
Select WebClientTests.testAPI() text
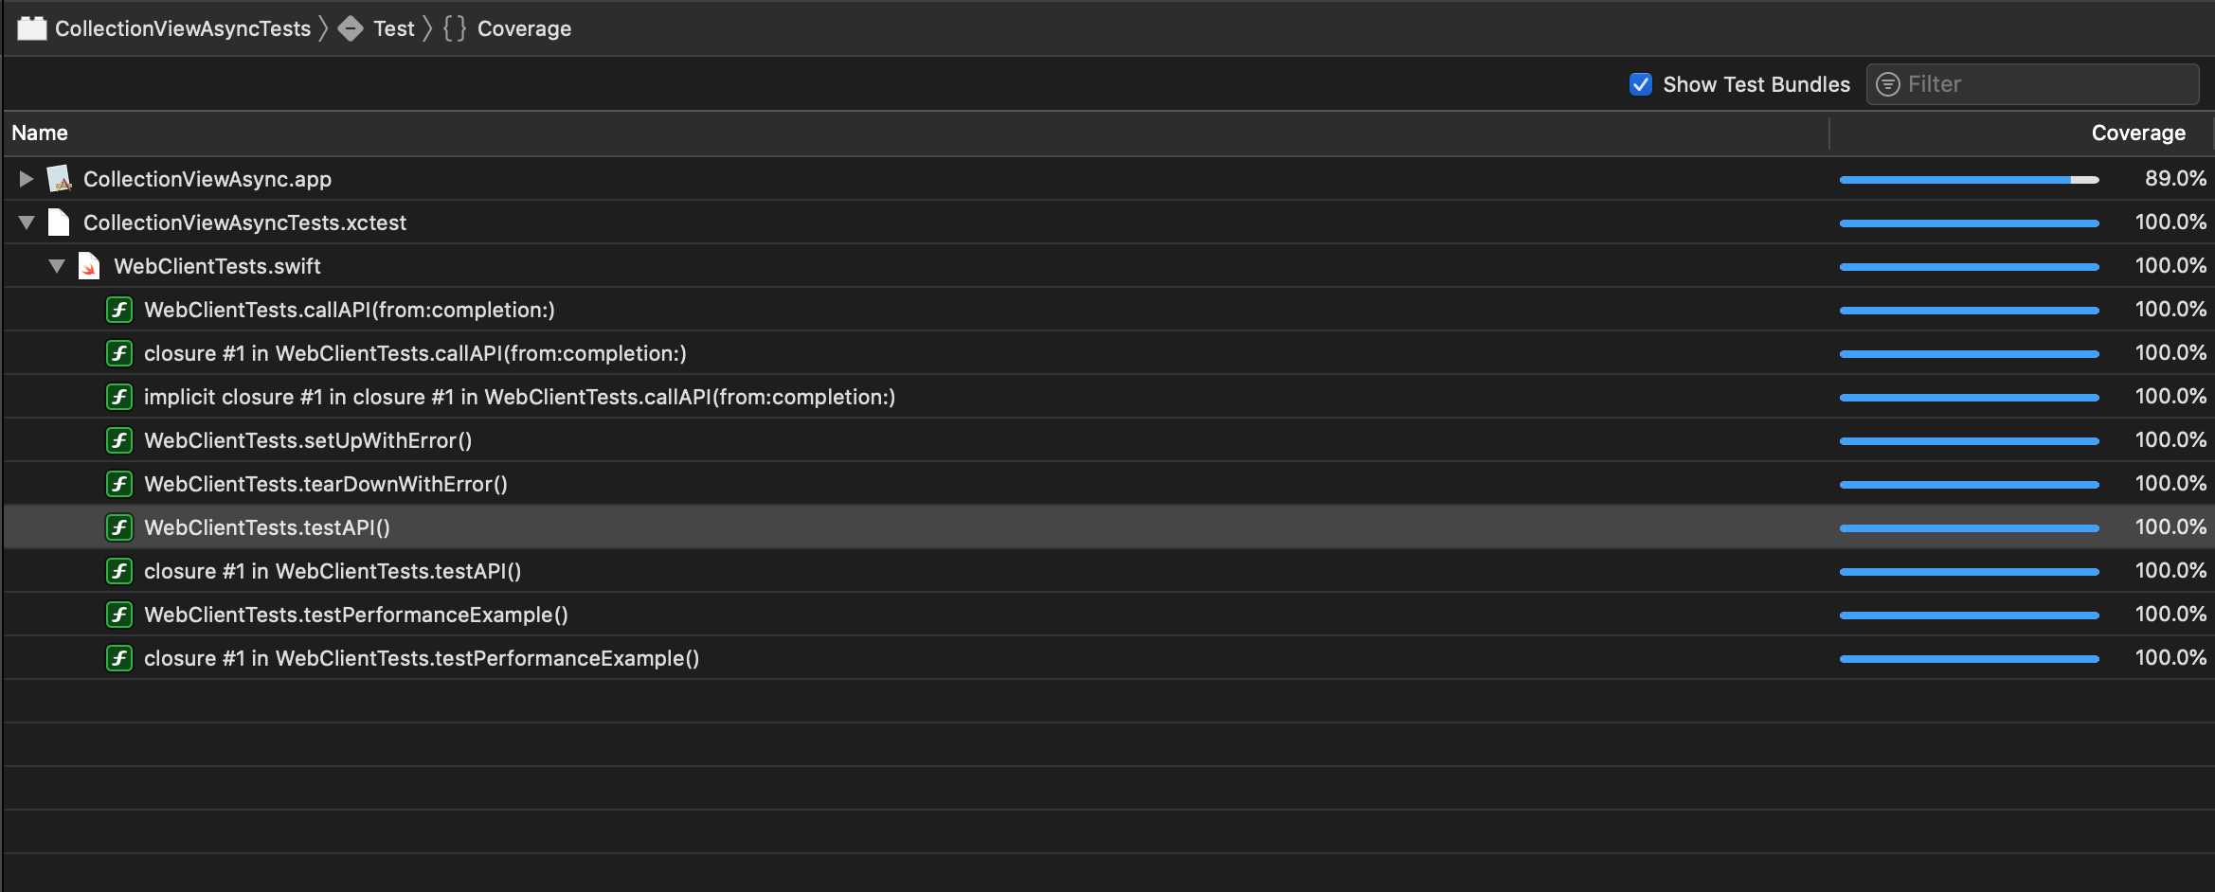[x=267, y=527]
